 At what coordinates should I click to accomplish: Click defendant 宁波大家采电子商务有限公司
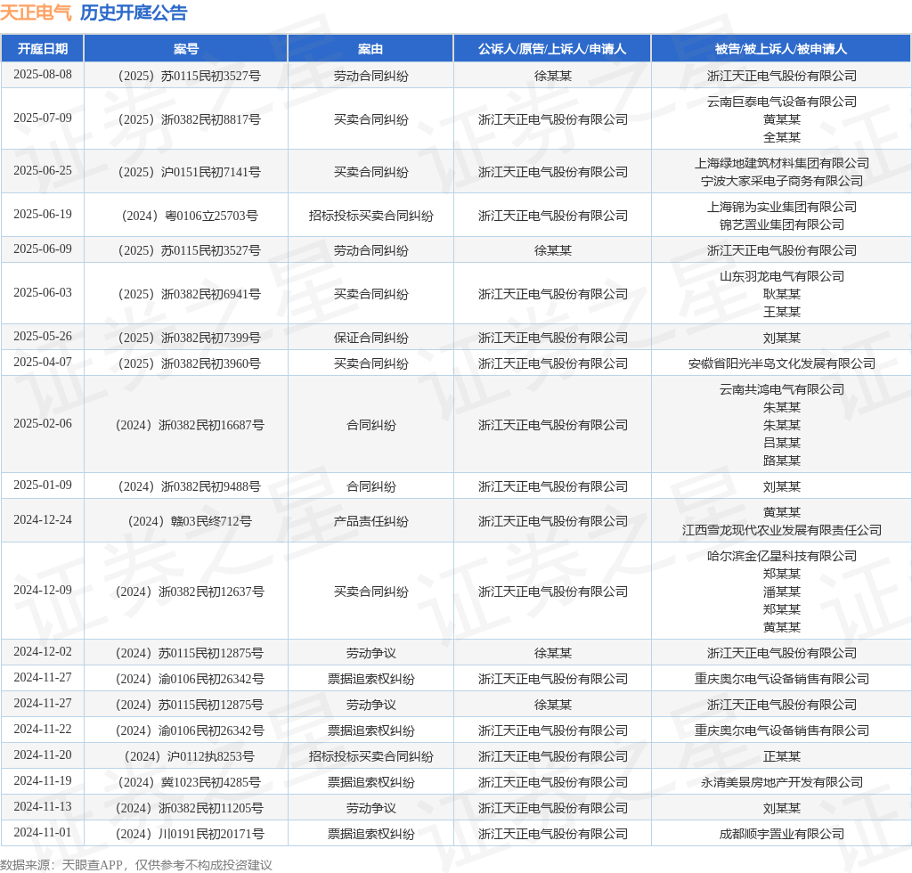point(781,181)
